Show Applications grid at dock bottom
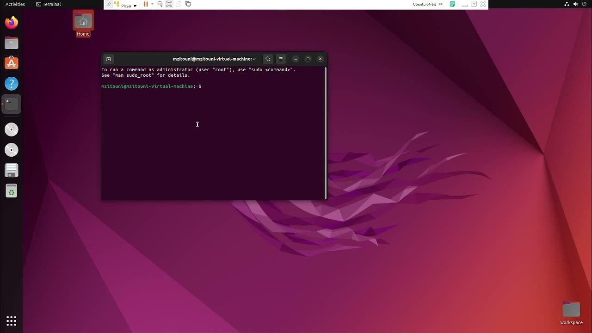Viewport: 592px width, 333px height. 12,321
